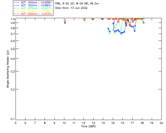The width and height of the screenshot is (166, 133).
Task: Click the x-axis tick label '8'
Action: point(45,123)
